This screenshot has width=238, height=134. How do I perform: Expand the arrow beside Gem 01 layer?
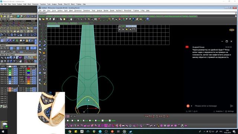coord(7,77)
